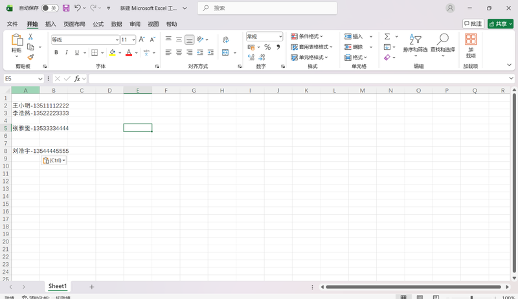The height and width of the screenshot is (299, 518).
Task: Open paste options (Ctrl) dropdown
Action: 54,161
